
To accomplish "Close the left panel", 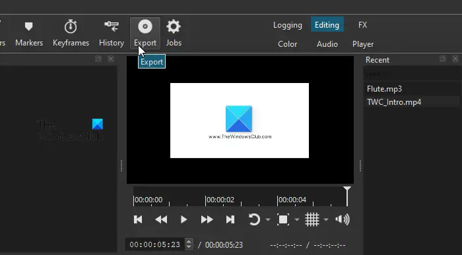I will pyautogui.click(x=111, y=59).
